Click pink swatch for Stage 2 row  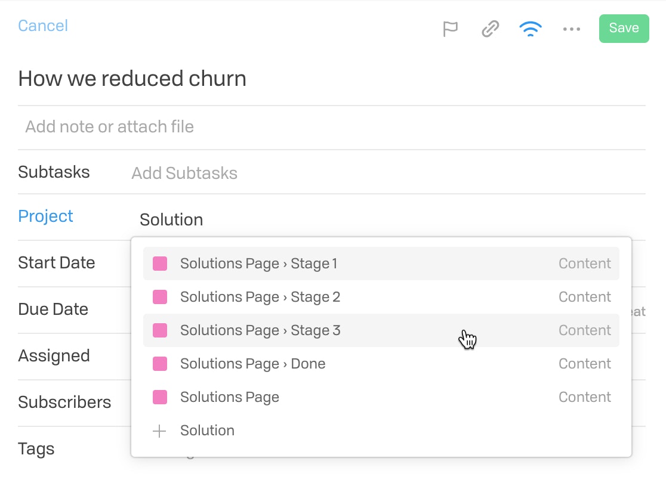click(x=160, y=297)
